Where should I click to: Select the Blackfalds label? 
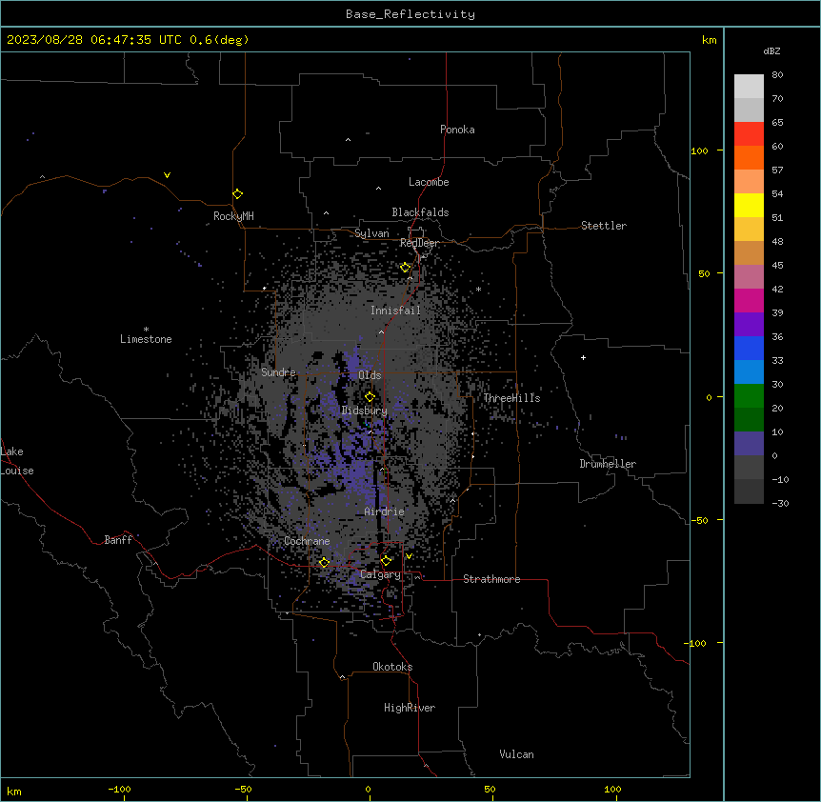coord(420,212)
